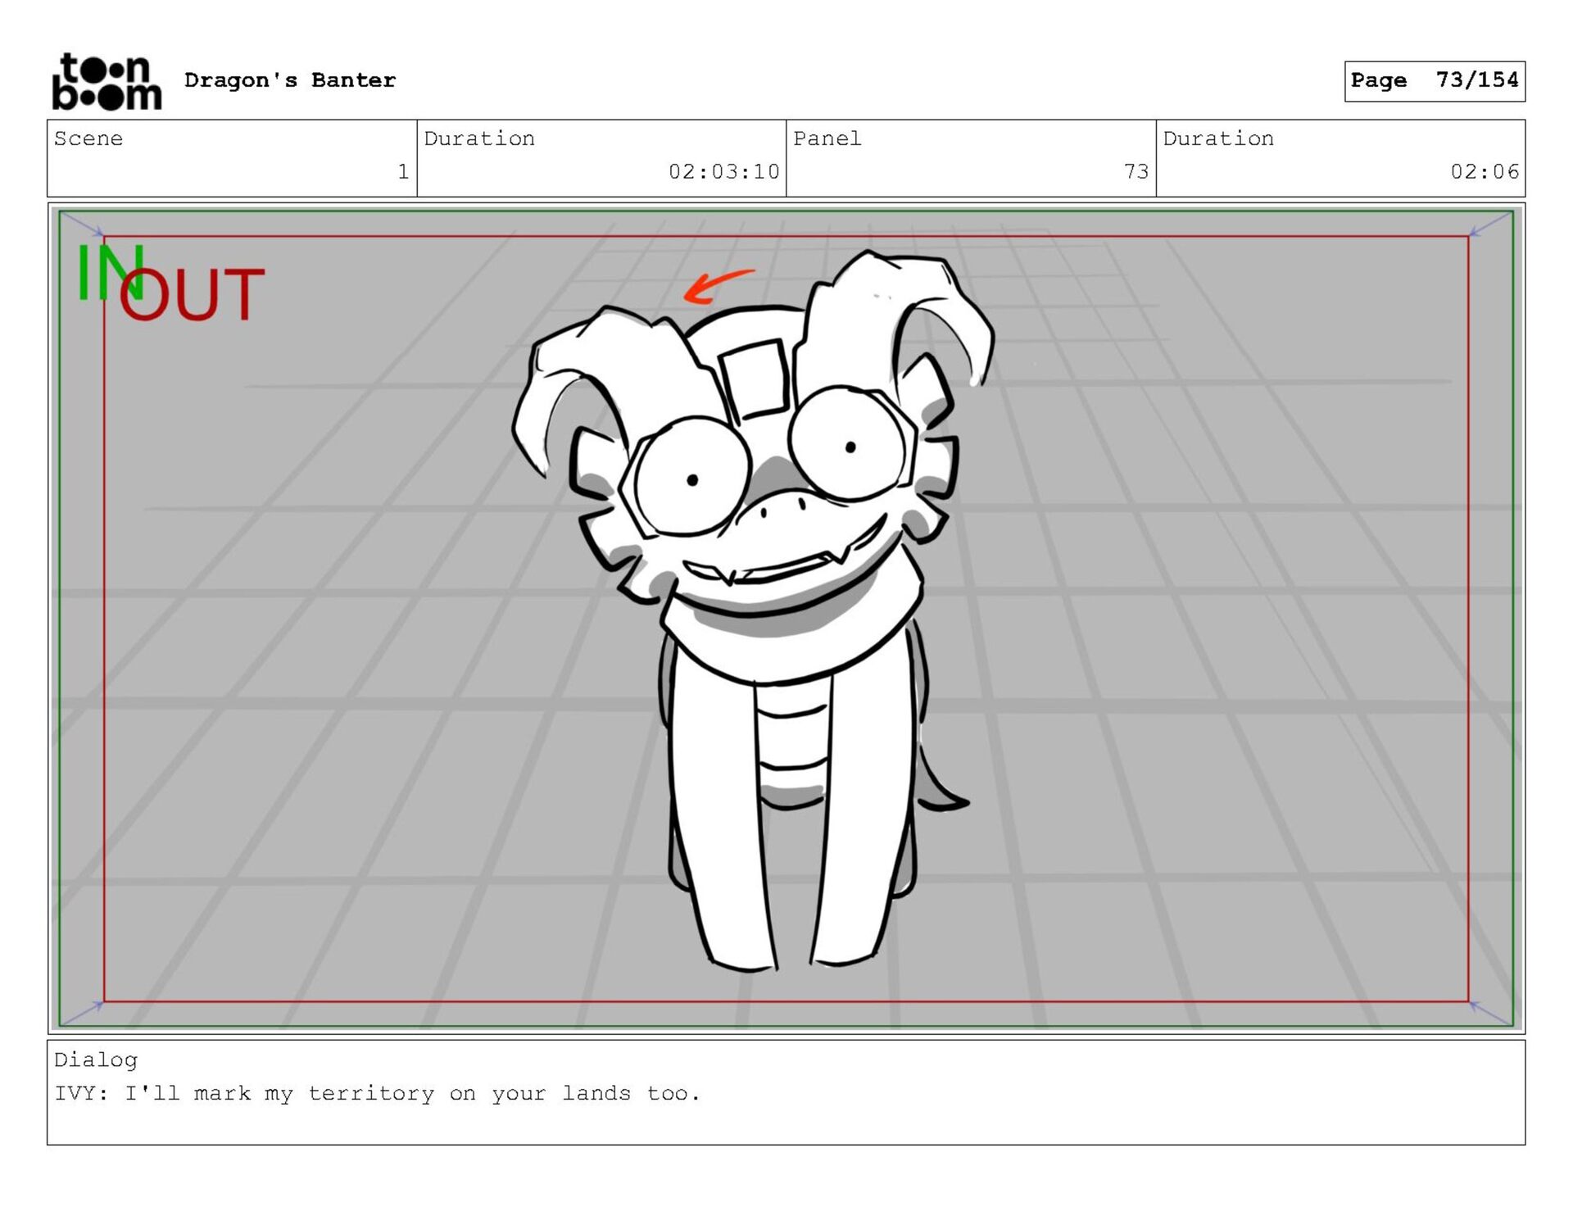Click the Page 73/154 indicator box

[x=1434, y=80]
